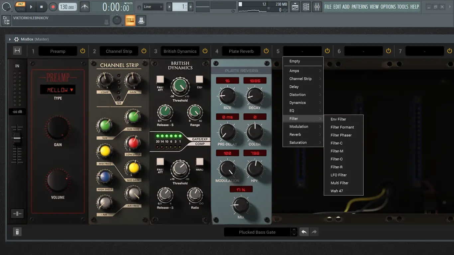Image resolution: width=454 pixels, height=255 pixels.
Task: Toggle power for slot 2 Channel Strip
Action: tap(144, 51)
